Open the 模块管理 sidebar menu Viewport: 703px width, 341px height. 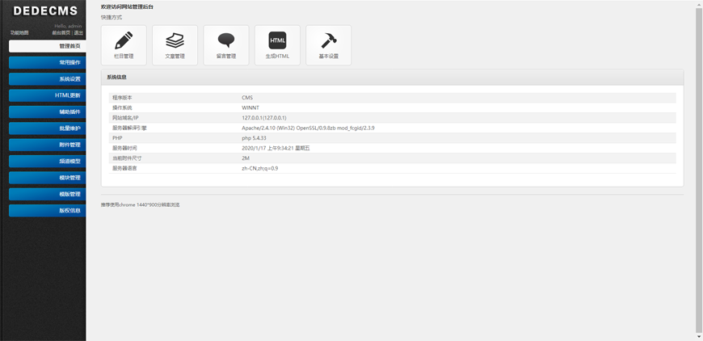pyautogui.click(x=48, y=178)
